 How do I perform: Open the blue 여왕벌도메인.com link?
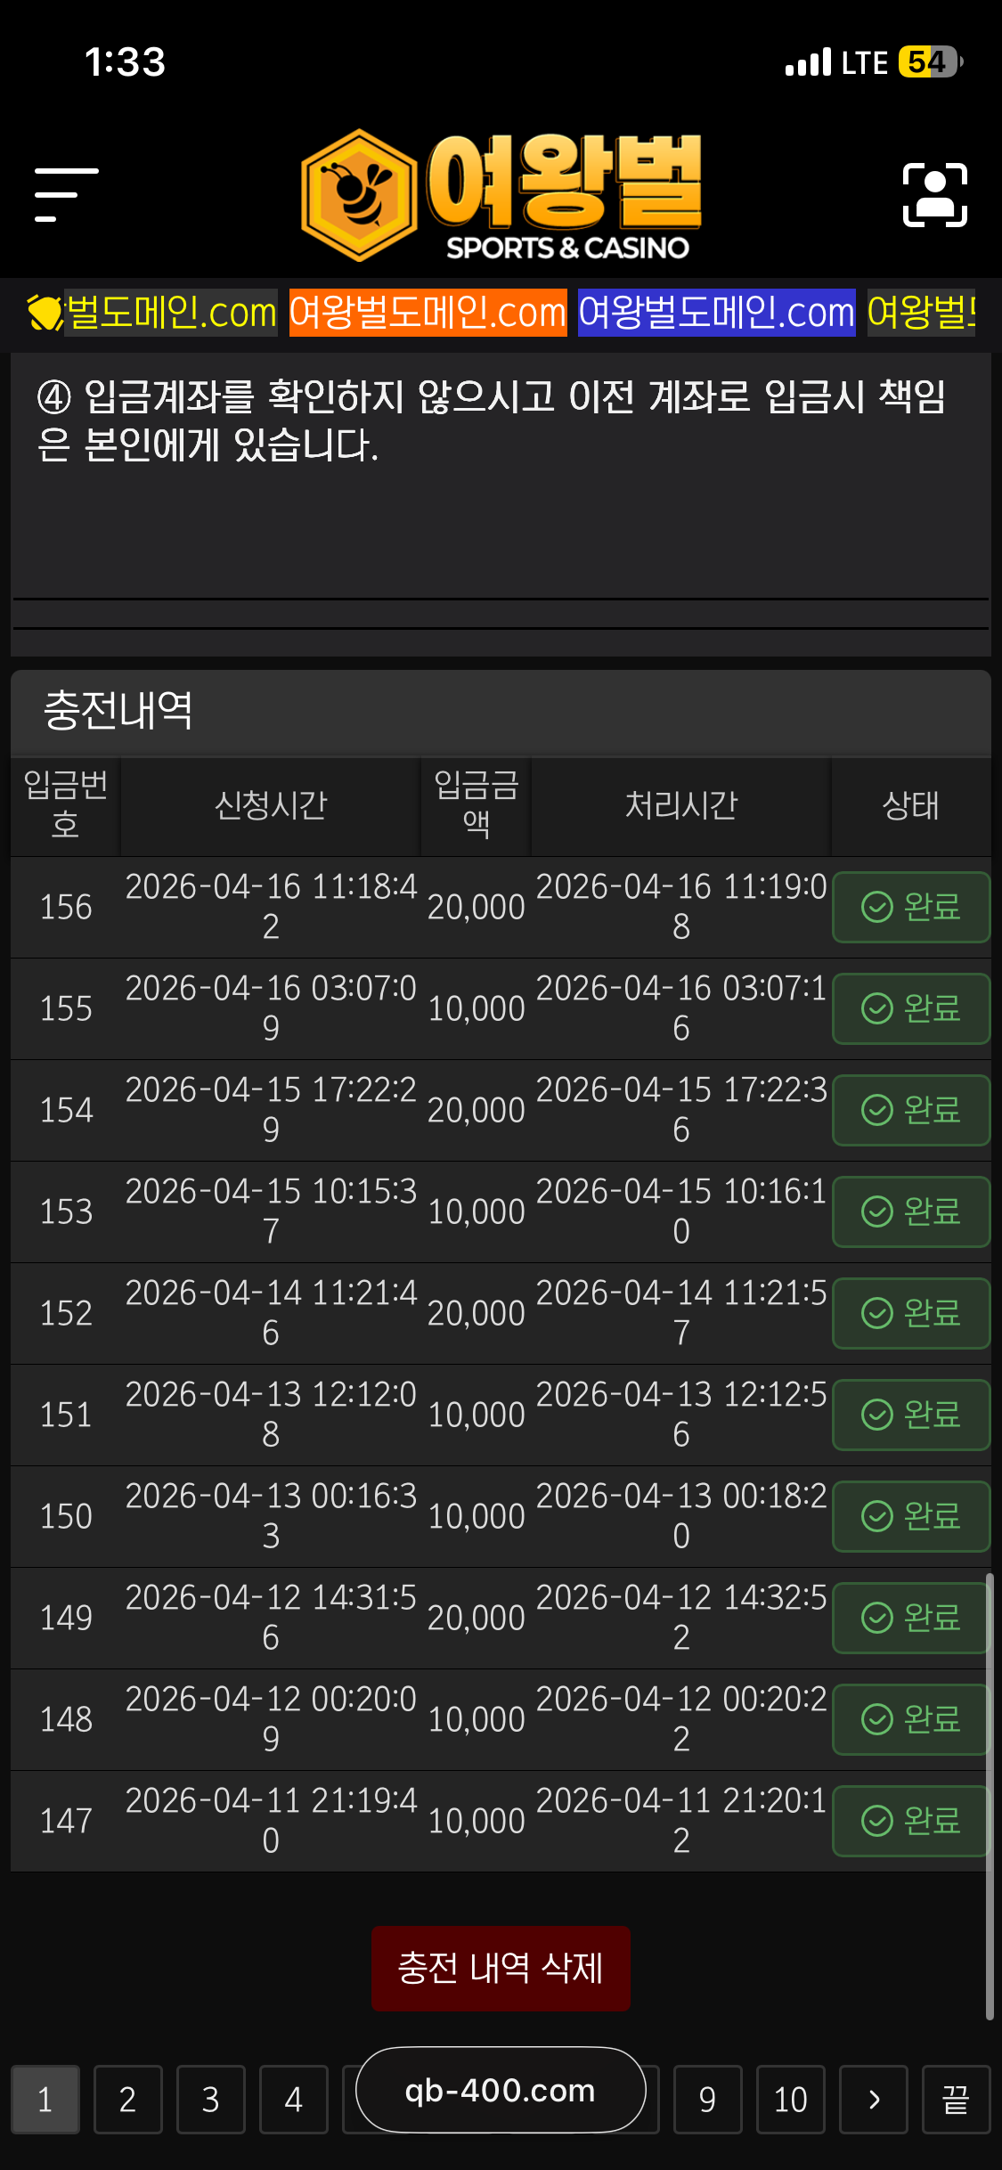click(x=716, y=313)
